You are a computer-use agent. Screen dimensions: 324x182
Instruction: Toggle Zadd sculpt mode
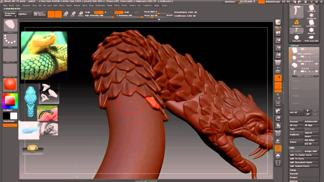pyautogui.click(x=119, y=12)
